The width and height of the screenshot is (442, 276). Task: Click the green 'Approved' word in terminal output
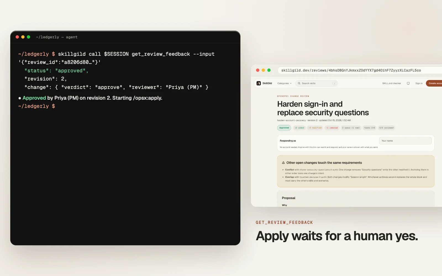34,98
